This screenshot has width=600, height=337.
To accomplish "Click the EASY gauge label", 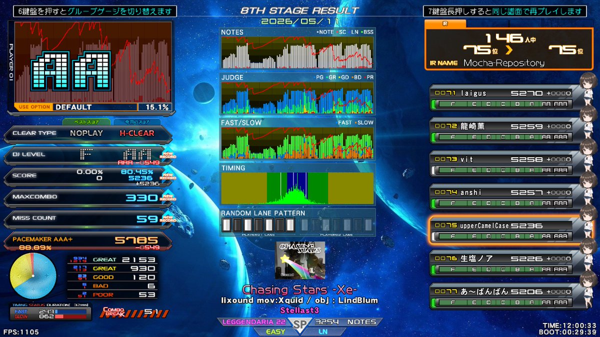I will (x=275, y=332).
